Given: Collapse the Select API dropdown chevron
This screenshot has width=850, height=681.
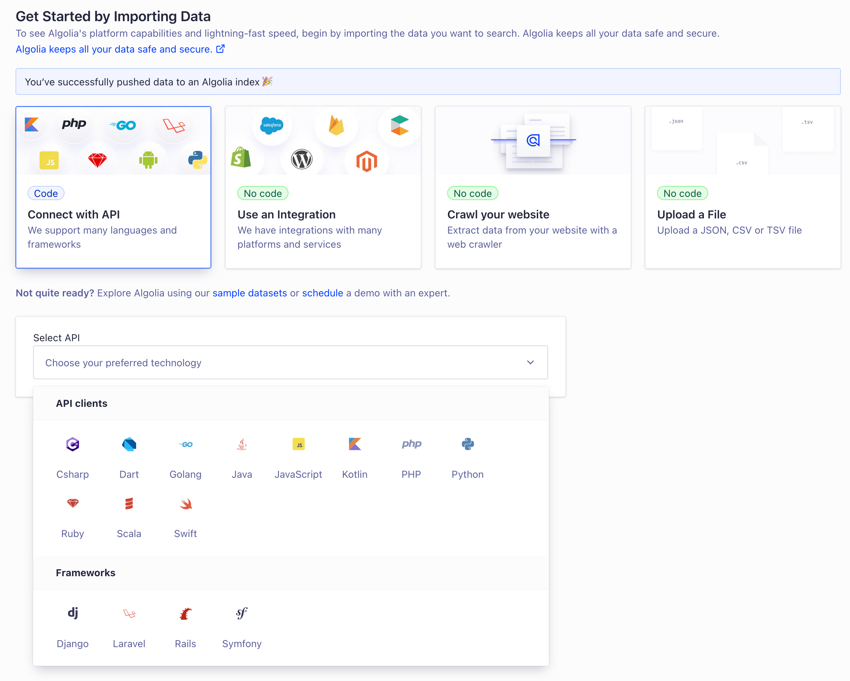Looking at the screenshot, I should (530, 362).
